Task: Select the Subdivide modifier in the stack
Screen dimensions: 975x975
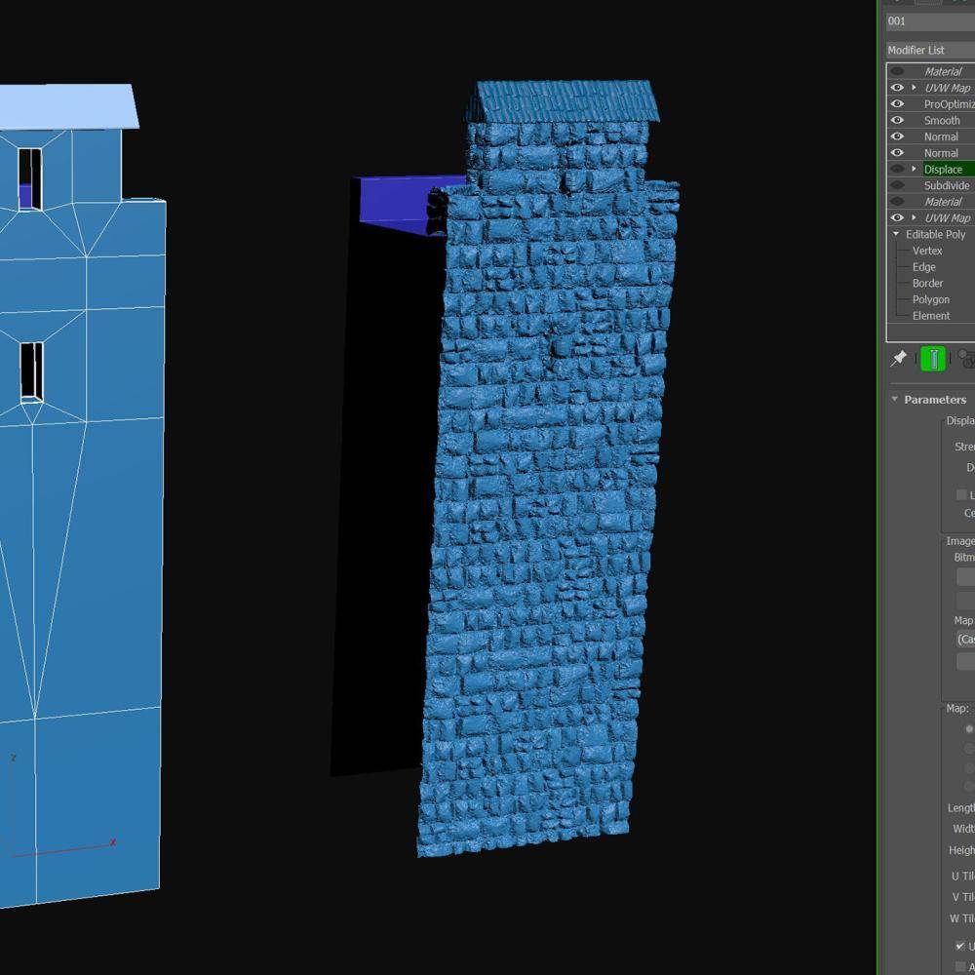Action: point(947,185)
